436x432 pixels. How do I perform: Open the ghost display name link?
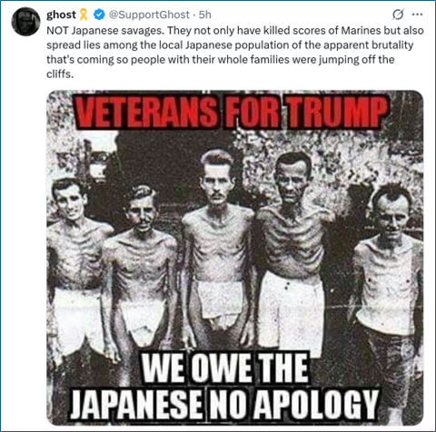61,15
